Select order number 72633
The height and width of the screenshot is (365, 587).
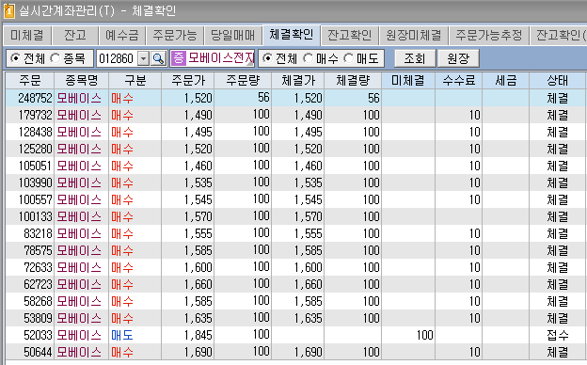click(x=38, y=267)
